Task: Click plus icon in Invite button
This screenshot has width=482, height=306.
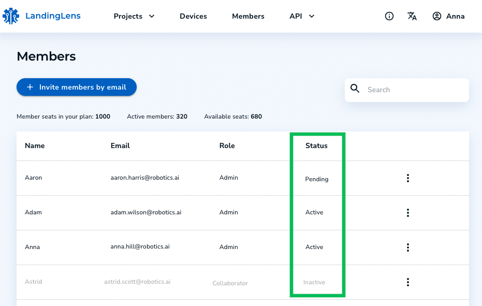Action: pyautogui.click(x=30, y=87)
